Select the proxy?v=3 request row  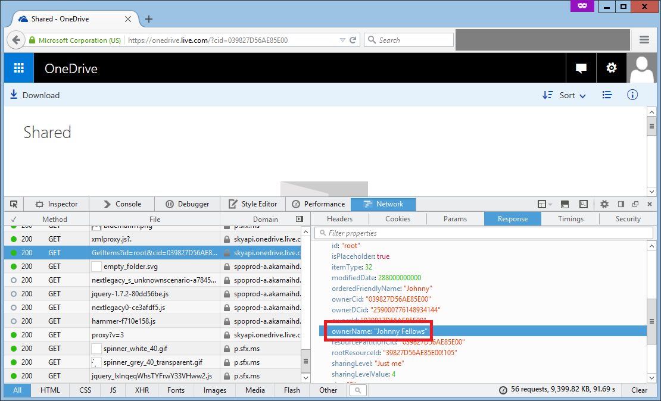tap(152, 335)
